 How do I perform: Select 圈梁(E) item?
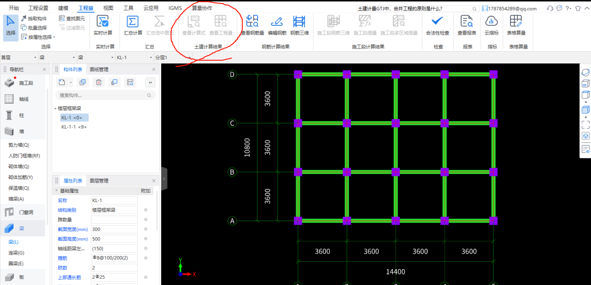tap(16, 263)
